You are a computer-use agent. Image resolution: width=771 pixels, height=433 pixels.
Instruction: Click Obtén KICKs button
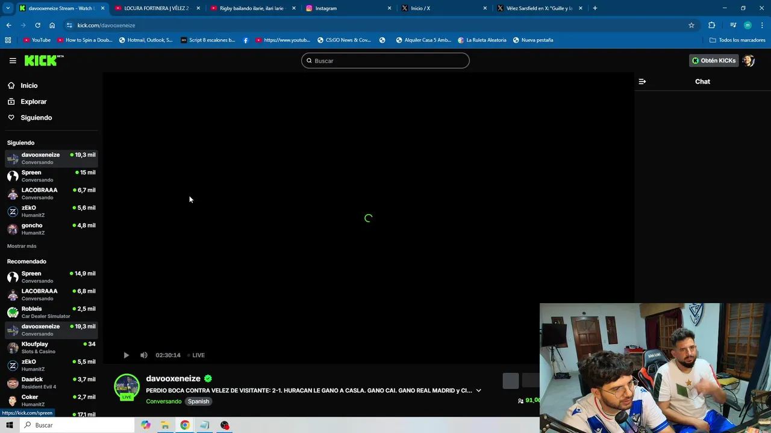point(714,61)
